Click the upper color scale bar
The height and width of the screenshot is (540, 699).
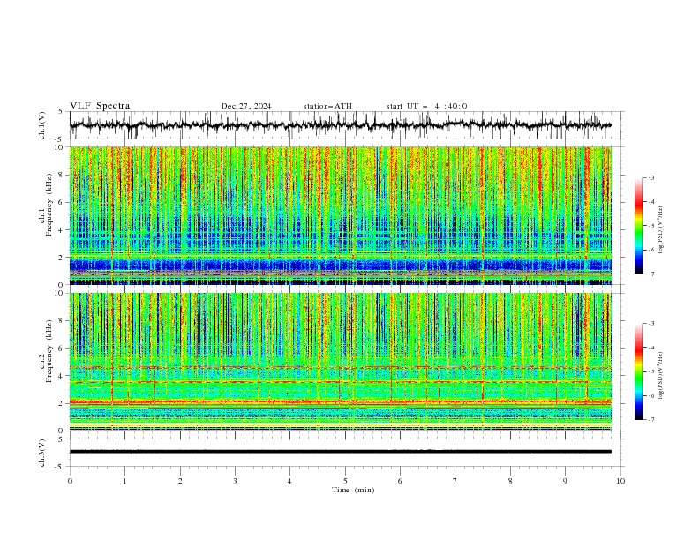639,226
